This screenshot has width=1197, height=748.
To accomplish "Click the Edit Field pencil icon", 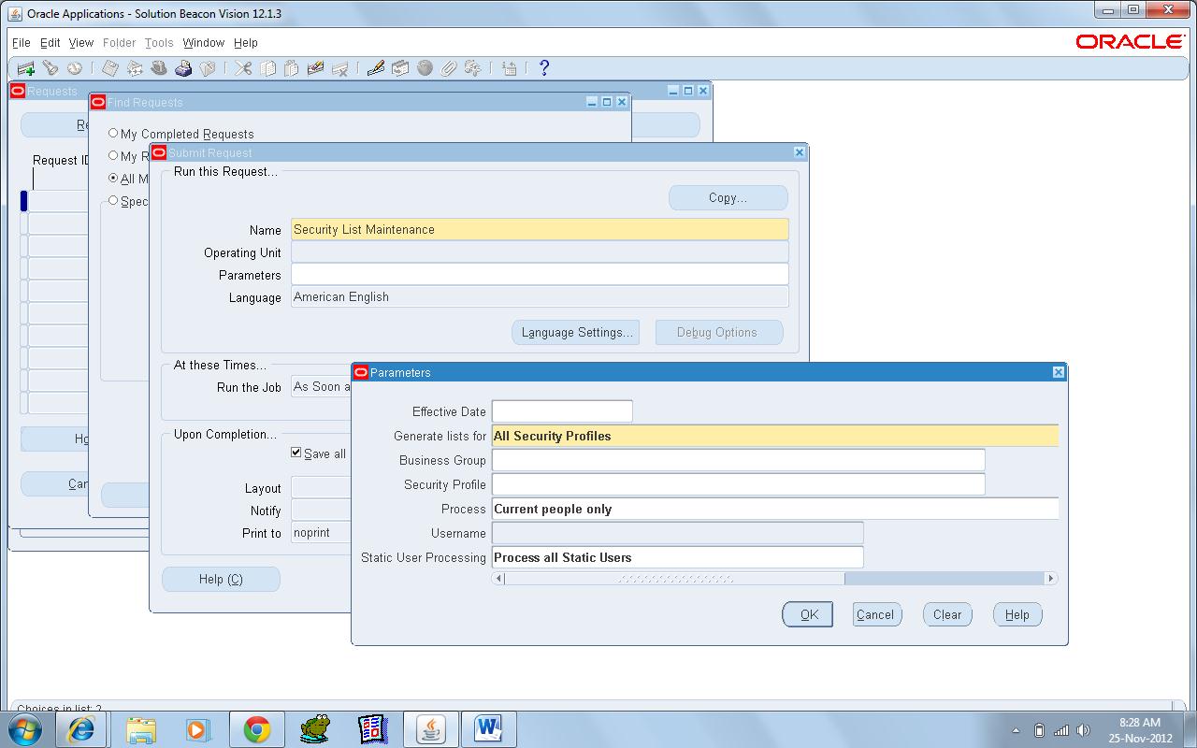I will coord(376,68).
